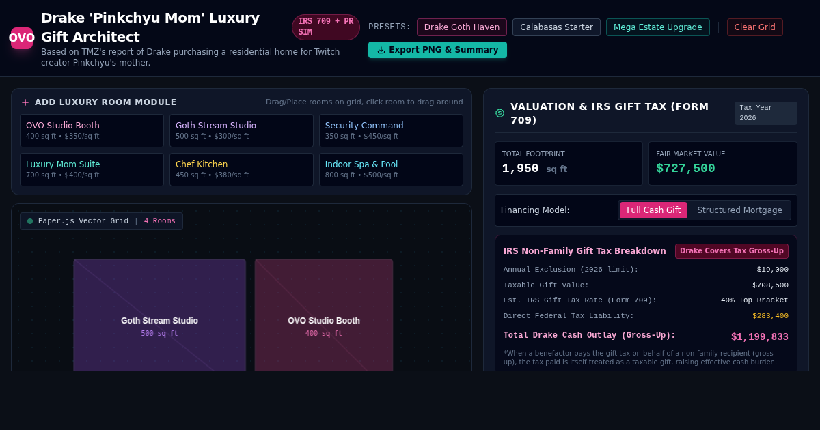The height and width of the screenshot is (430, 820).
Task: Load the Calabasas Starter preset
Action: pos(556,27)
